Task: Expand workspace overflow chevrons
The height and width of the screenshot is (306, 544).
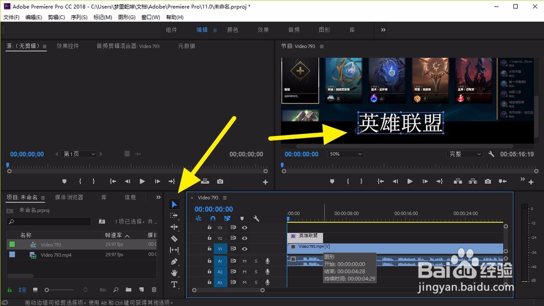Action: tap(383, 30)
